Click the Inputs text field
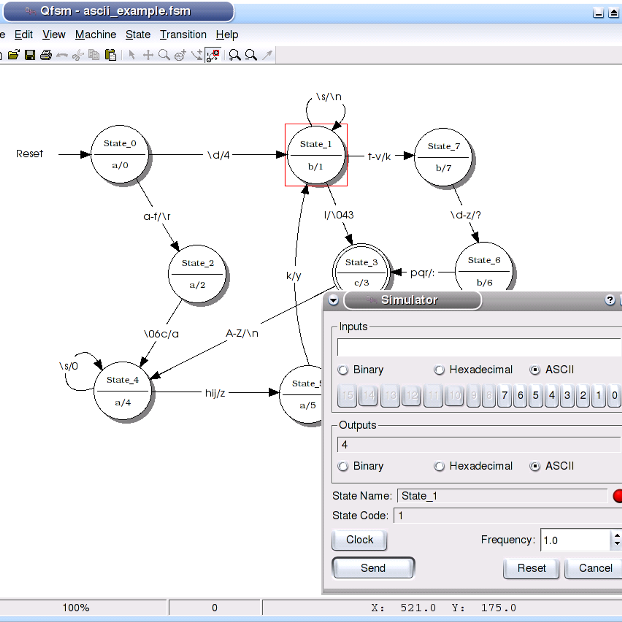This screenshot has width=622, height=622. pyautogui.click(x=478, y=347)
